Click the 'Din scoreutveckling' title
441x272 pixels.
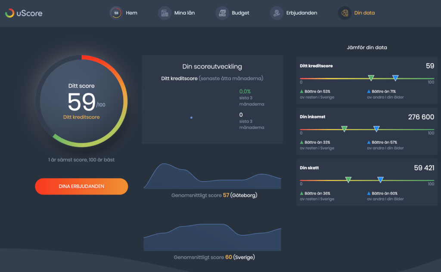pyautogui.click(x=212, y=67)
